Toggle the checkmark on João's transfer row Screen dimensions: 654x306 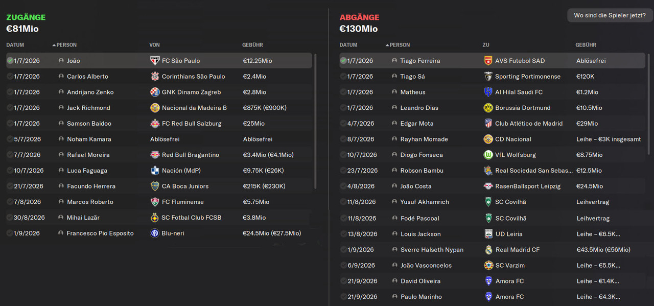click(10, 61)
